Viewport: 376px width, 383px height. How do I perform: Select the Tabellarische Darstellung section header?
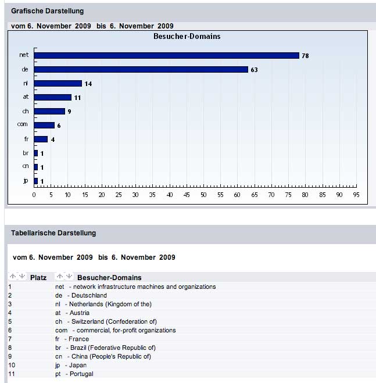click(x=53, y=233)
